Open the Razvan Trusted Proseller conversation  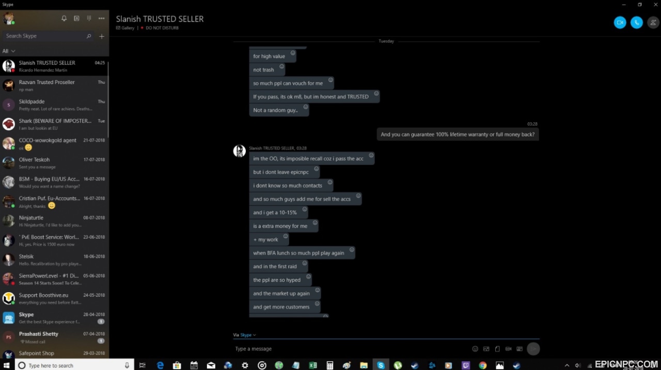54,86
